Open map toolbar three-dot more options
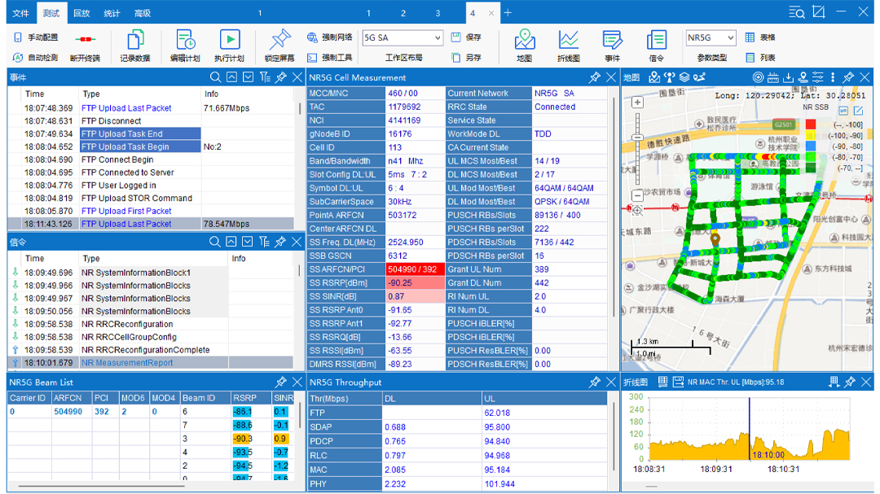Image resolution: width=880 pixels, height=494 pixels. point(832,77)
